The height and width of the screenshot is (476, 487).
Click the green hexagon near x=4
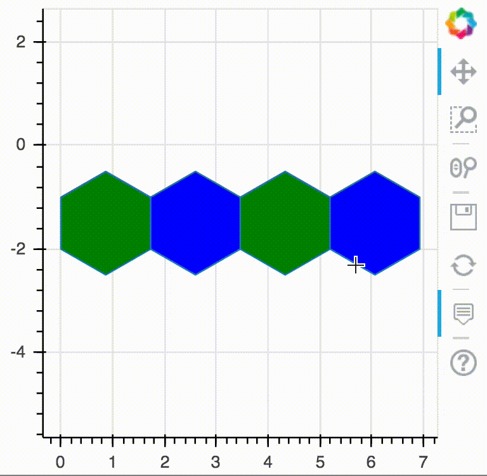pos(285,223)
